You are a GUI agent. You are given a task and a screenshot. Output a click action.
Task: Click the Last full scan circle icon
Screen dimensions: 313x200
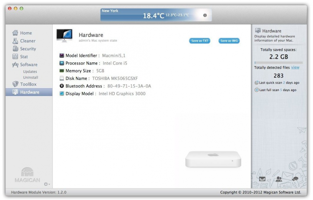coord(257,90)
